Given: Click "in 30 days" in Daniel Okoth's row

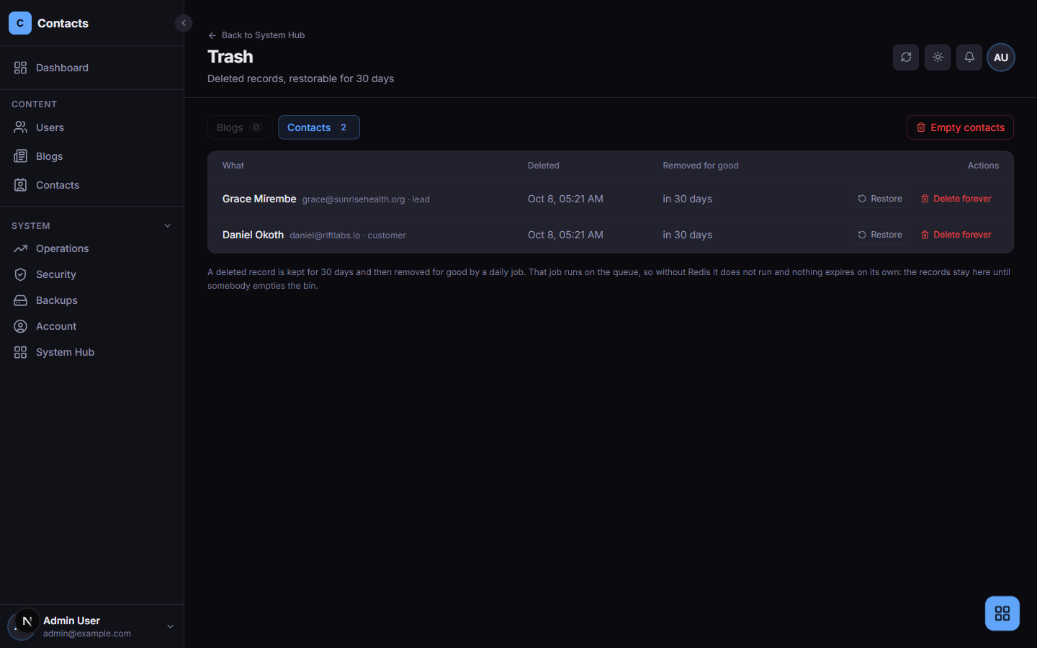Looking at the screenshot, I should [688, 235].
